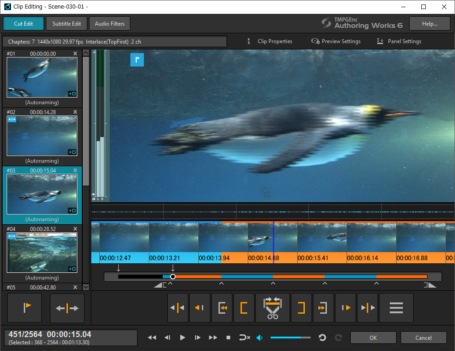The width and height of the screenshot is (455, 351).
Task: Click the Cancel button
Action: pos(423,338)
